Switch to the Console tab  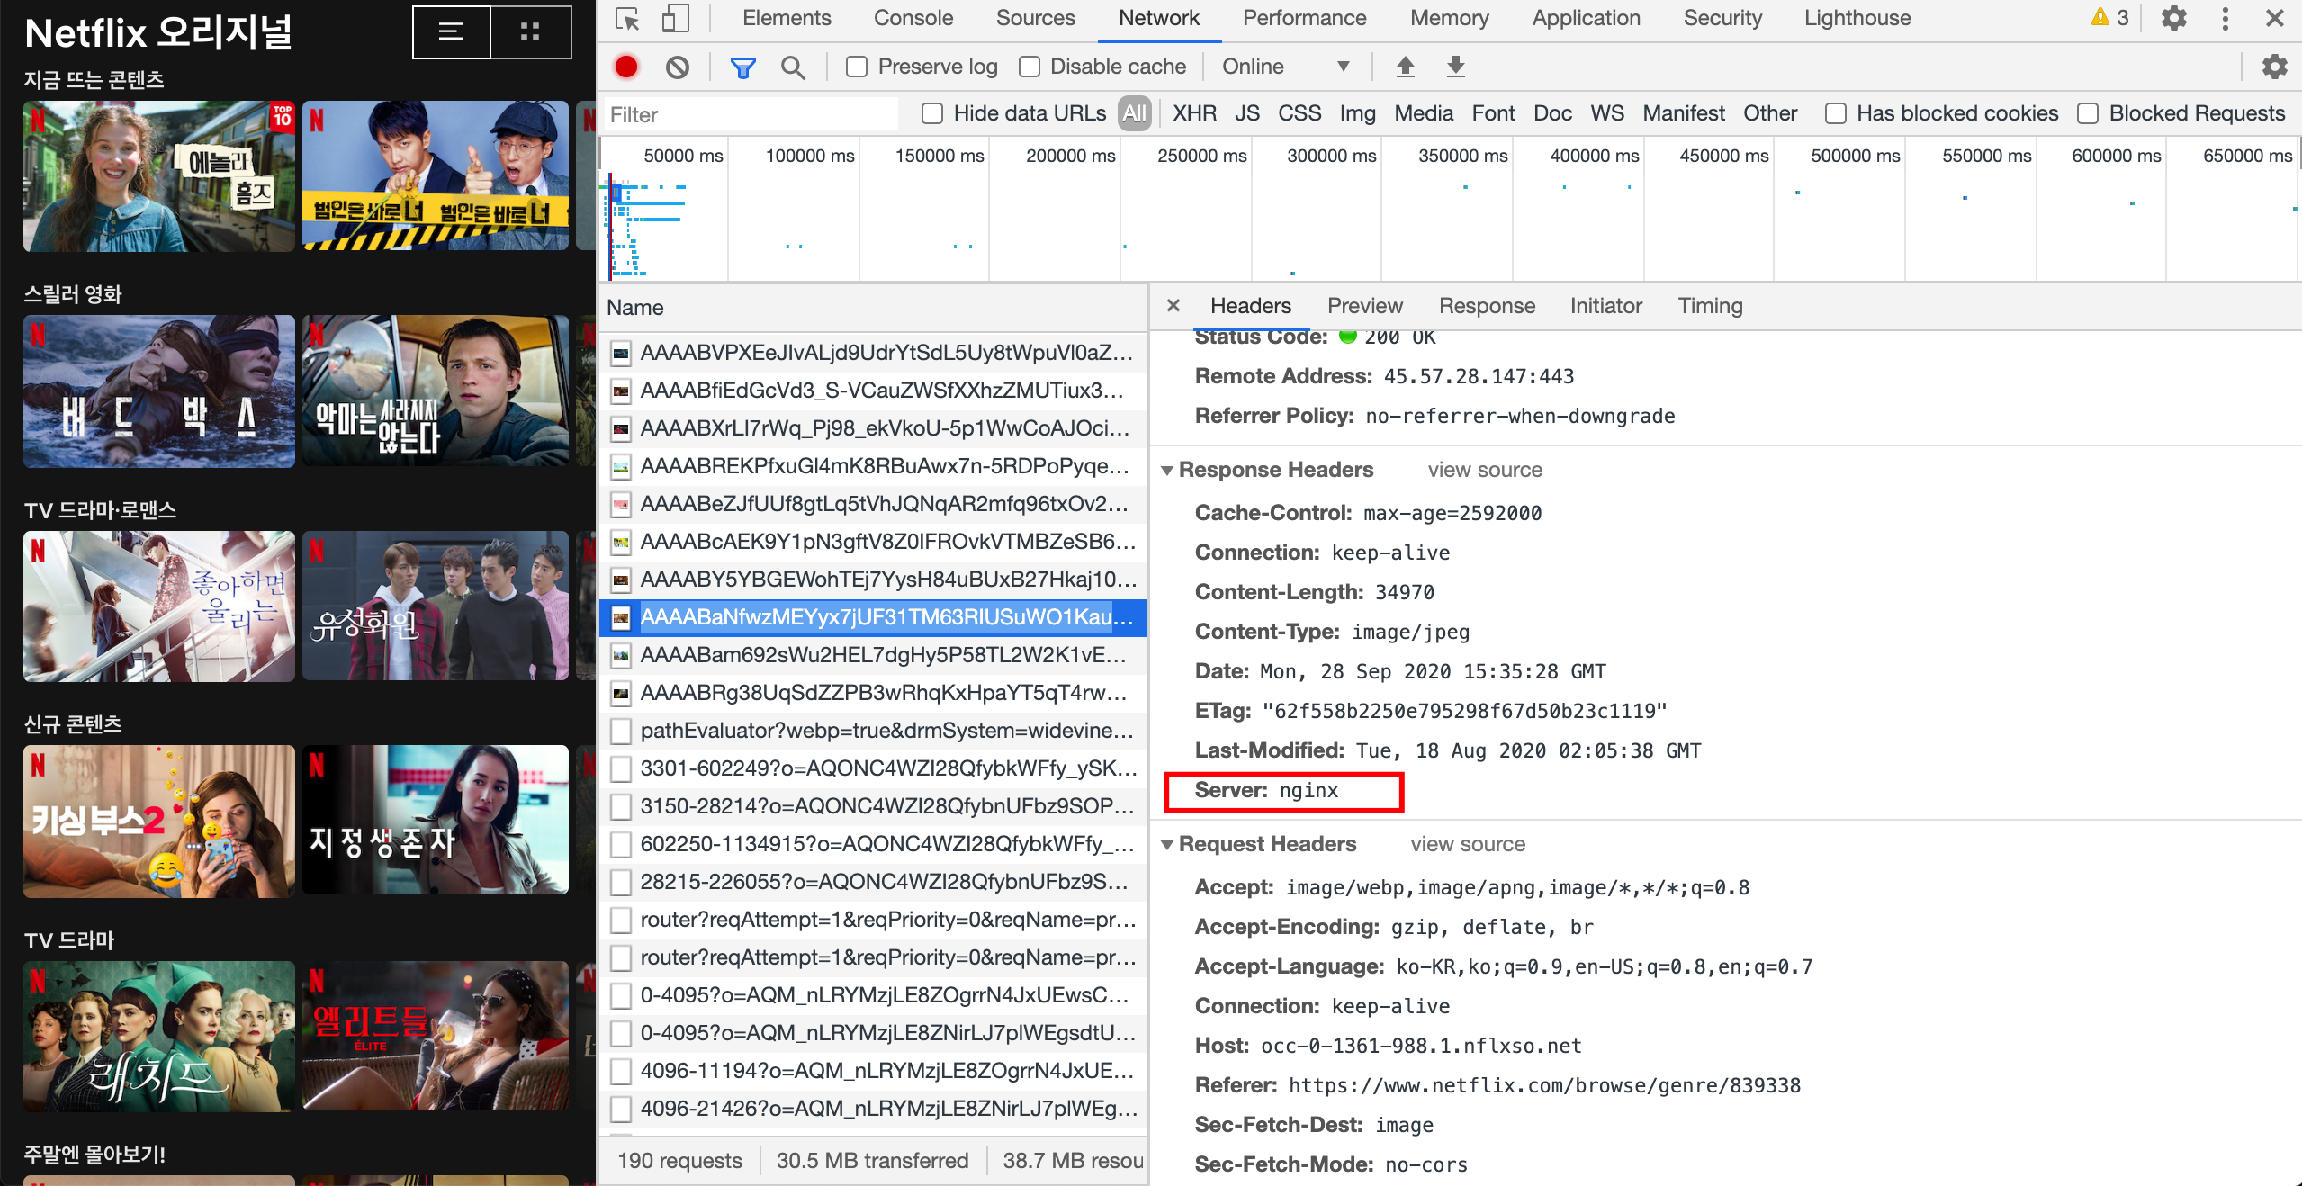913,19
